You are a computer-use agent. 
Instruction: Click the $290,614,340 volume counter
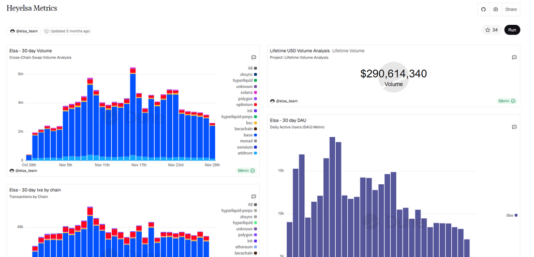(393, 74)
